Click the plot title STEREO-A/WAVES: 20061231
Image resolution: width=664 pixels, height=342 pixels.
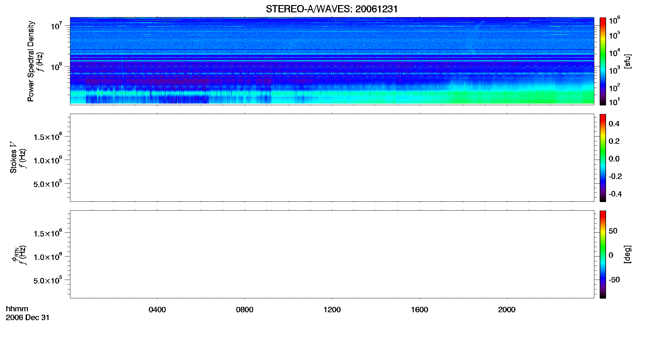(332, 9)
